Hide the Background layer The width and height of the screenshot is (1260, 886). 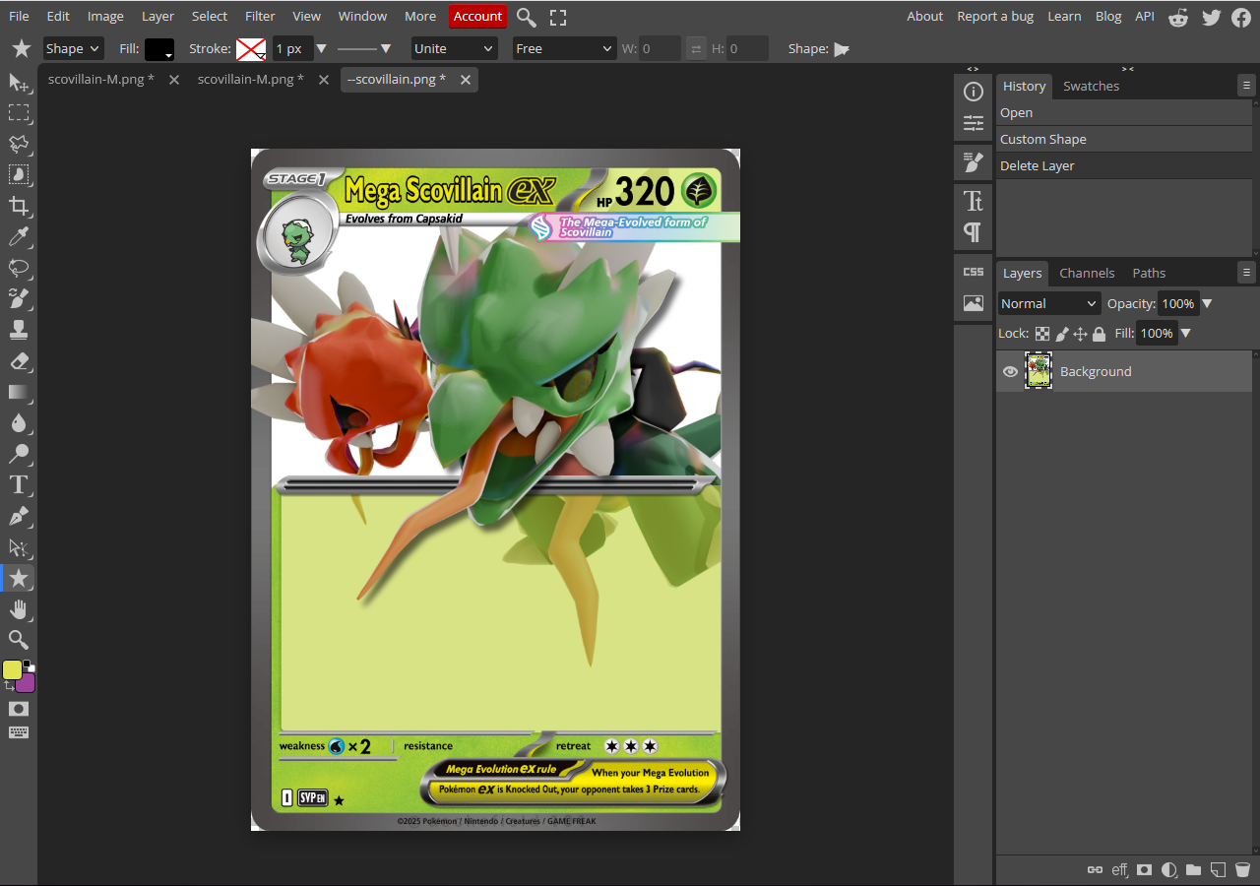[1010, 371]
